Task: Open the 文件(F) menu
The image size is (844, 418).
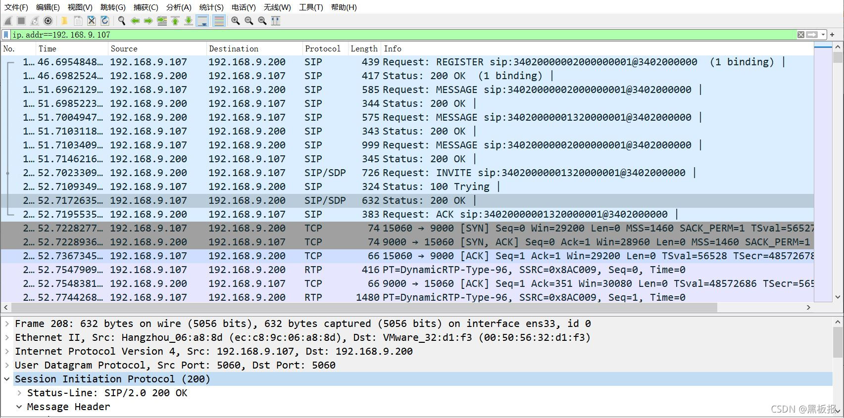Action: pyautogui.click(x=16, y=7)
